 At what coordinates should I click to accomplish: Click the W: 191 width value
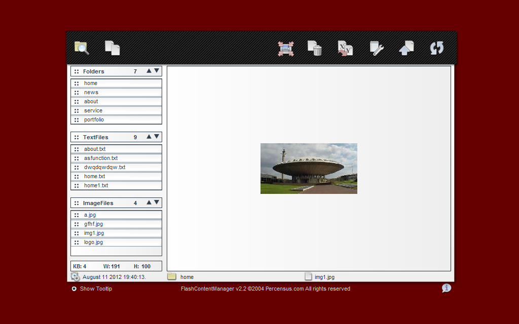pyautogui.click(x=112, y=266)
